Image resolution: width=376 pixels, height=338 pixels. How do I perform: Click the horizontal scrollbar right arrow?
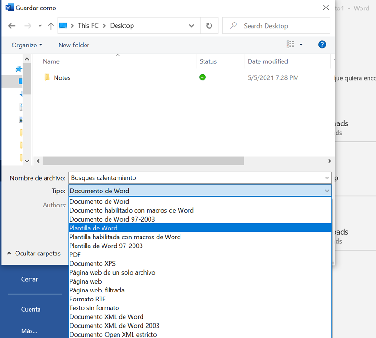click(x=329, y=161)
